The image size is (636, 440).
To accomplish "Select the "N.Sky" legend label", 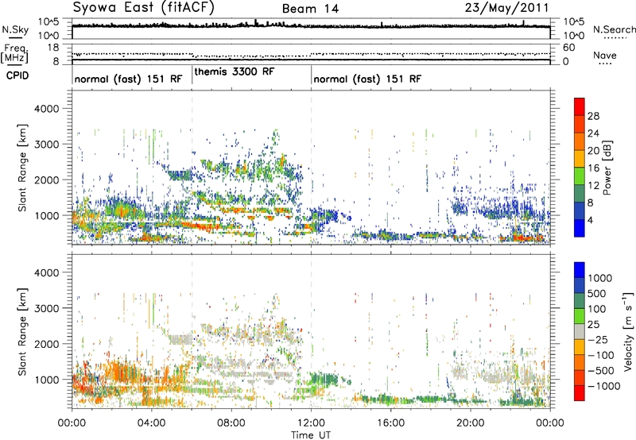I will pos(15,29).
